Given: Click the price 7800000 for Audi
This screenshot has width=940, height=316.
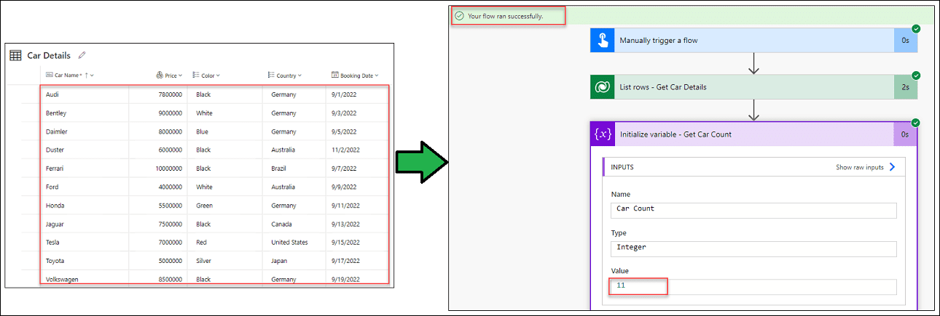Looking at the screenshot, I should [171, 94].
